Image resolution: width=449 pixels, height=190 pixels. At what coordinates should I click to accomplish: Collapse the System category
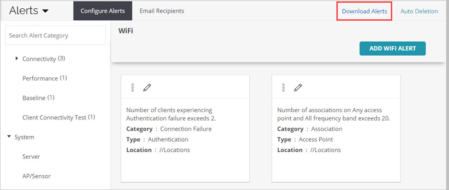9,137
